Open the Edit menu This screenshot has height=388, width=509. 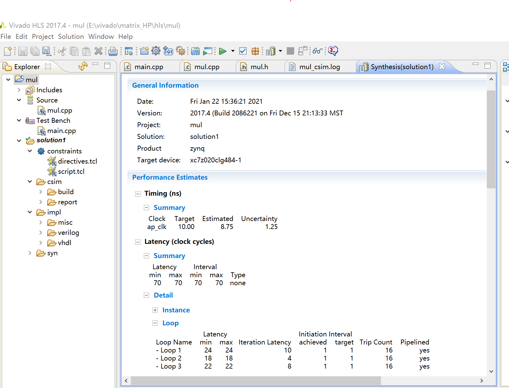point(22,36)
